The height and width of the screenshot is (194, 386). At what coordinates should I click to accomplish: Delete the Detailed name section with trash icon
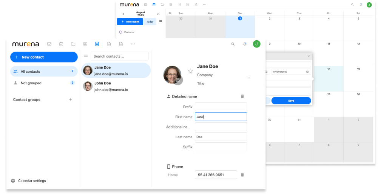coord(242,96)
